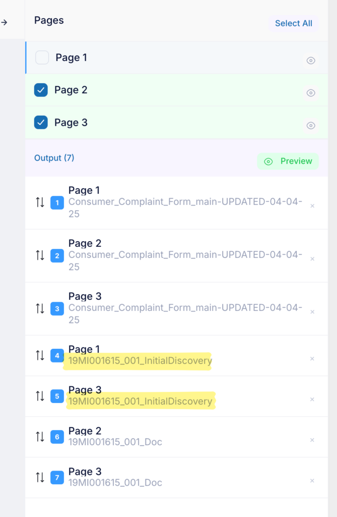Uncheck the Page 3 checkbox
Screen dimensions: 337x517
tap(41, 122)
